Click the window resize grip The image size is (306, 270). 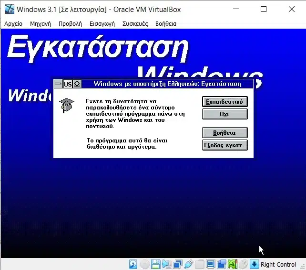pyautogui.click(x=302, y=267)
